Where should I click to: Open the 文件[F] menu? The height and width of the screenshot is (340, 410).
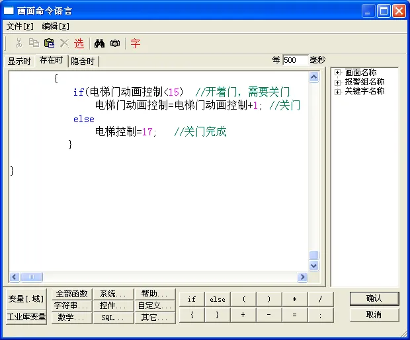click(x=20, y=26)
